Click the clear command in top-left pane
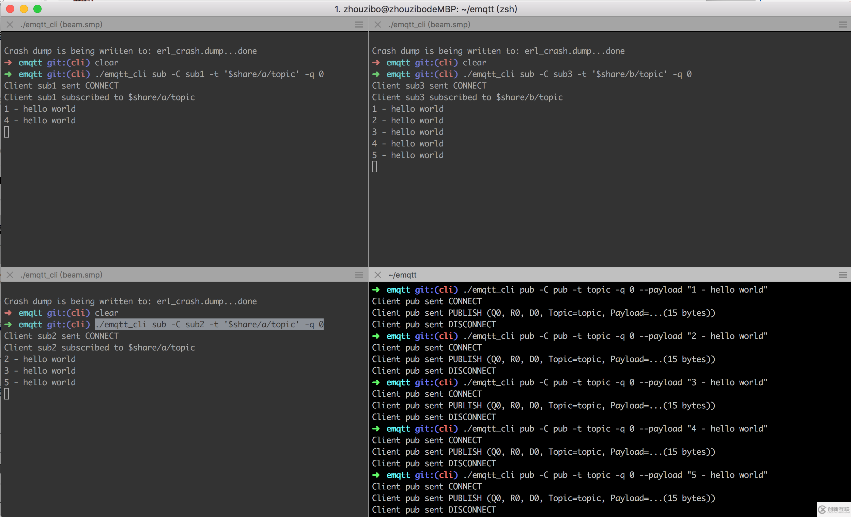 [x=107, y=63]
